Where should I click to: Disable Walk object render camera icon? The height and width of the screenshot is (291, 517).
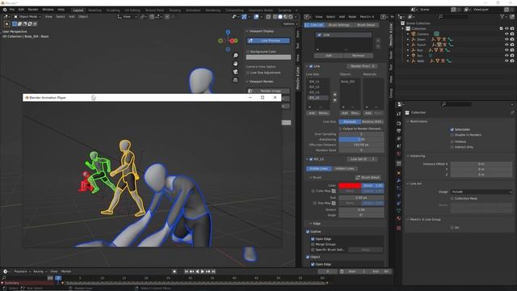(512, 61)
